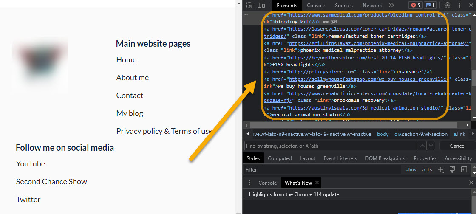Click the red error count badge
Screen dimensions: 476x214
(415, 5)
